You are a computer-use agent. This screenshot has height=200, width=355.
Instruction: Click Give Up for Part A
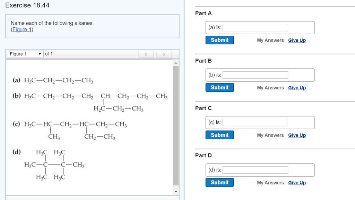point(297,40)
